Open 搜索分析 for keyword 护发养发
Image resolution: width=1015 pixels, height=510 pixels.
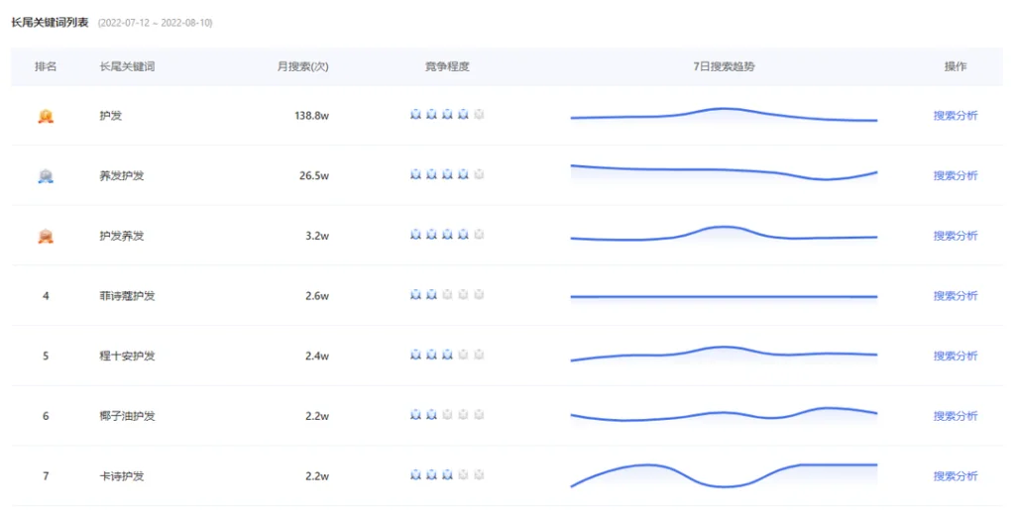956,236
